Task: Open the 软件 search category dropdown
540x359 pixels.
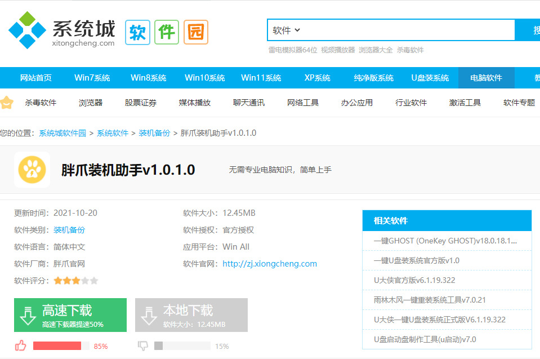Action: point(286,30)
